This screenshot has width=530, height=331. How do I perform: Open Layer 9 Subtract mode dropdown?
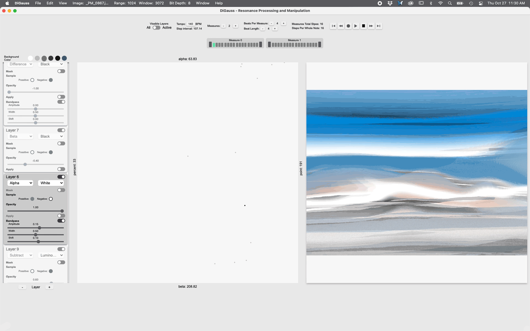20,255
